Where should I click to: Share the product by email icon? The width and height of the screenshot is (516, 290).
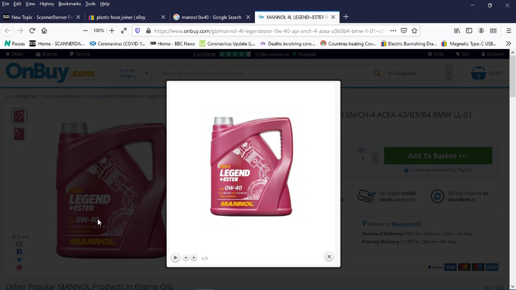[x=19, y=244]
